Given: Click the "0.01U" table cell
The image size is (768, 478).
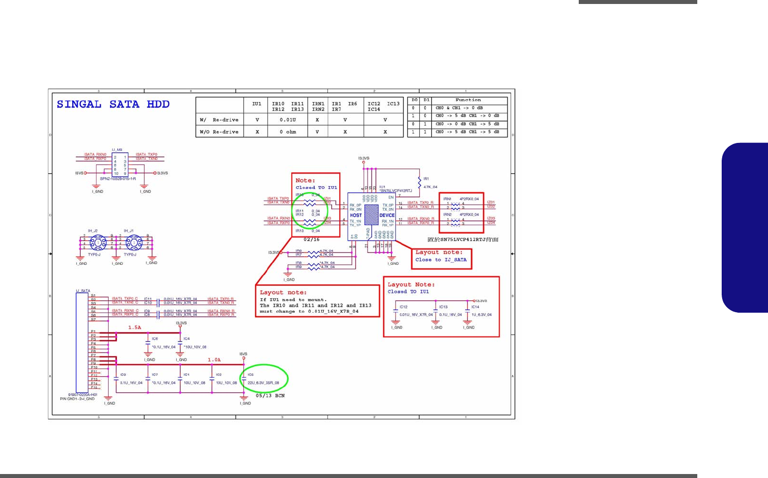Looking at the screenshot, I should tap(287, 120).
